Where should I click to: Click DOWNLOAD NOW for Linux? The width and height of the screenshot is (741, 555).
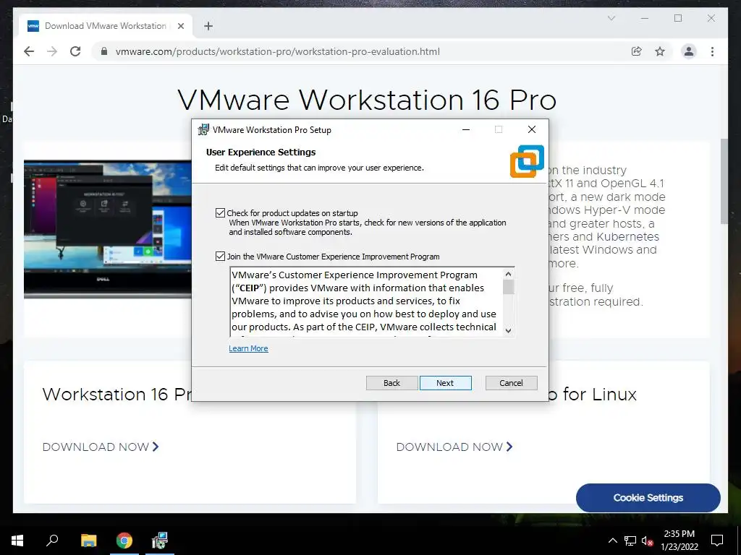point(454,447)
